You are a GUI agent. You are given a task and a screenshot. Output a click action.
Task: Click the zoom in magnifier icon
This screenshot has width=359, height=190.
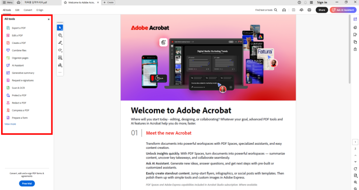point(355,182)
